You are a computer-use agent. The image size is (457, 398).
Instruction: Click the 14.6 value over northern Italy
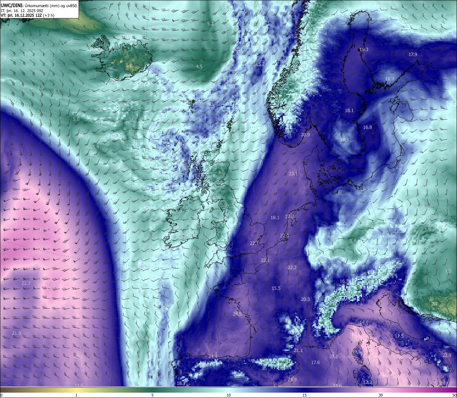pyautogui.click(x=364, y=323)
